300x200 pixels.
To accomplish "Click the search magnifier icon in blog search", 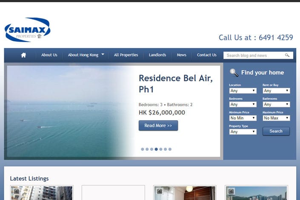I will point(287,55).
